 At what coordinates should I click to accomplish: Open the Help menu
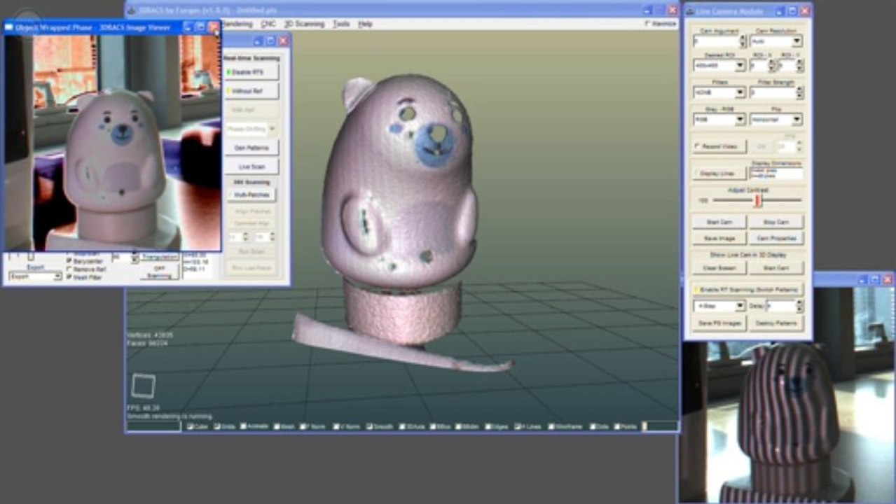(x=365, y=24)
